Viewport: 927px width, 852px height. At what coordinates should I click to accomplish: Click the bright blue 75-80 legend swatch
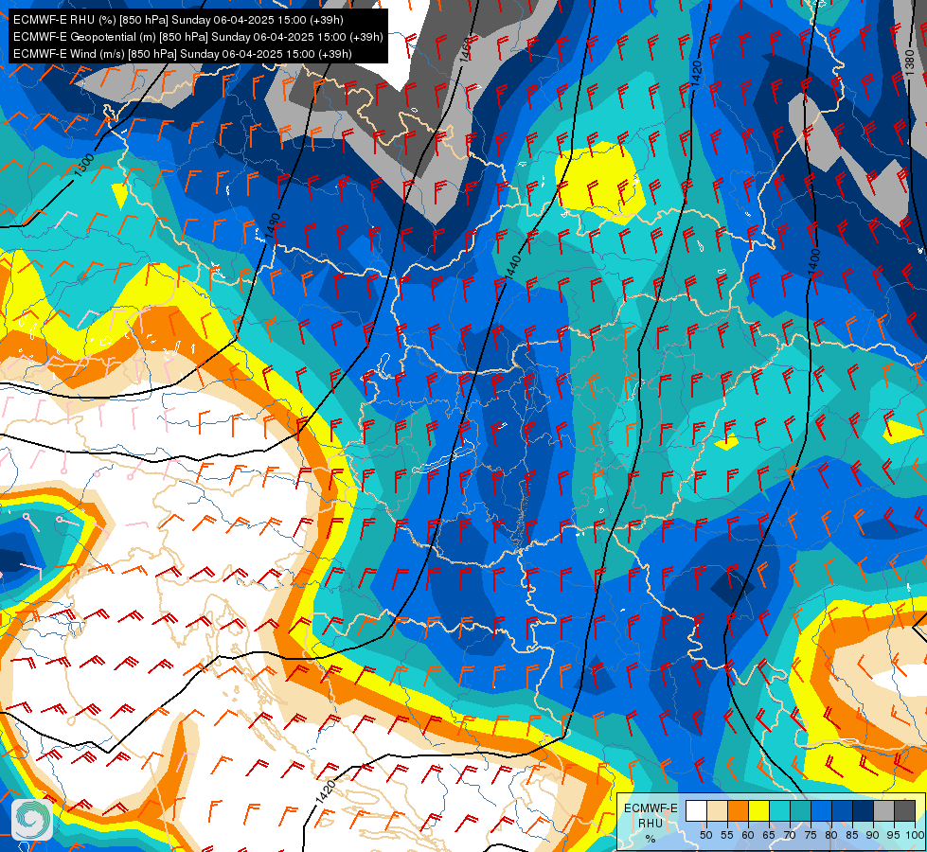822,810
